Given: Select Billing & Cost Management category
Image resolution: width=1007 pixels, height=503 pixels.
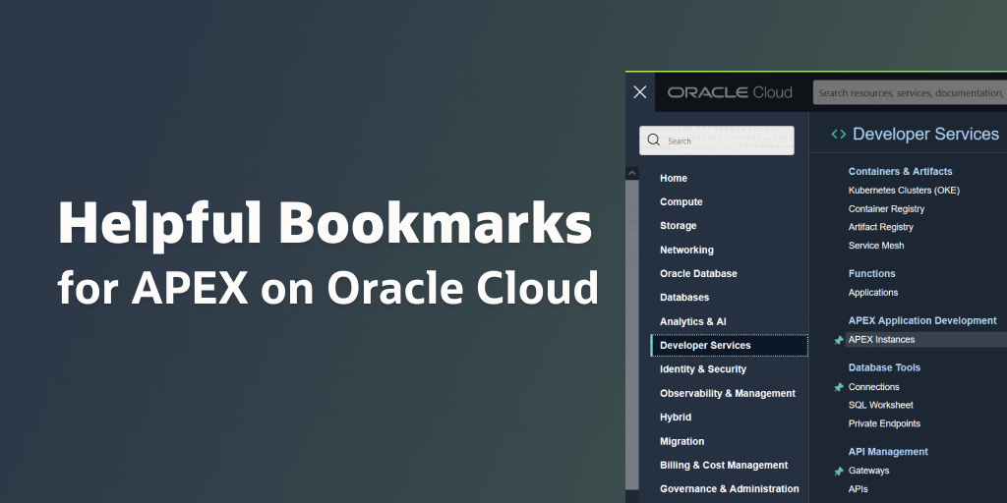Looking at the screenshot, I should pyautogui.click(x=724, y=465).
